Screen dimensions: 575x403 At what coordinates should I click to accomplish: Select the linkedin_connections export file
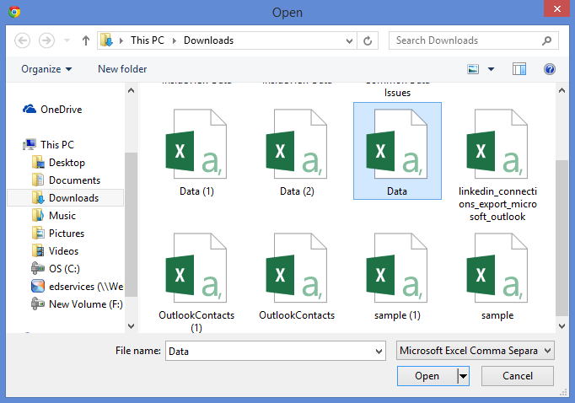[x=497, y=152]
